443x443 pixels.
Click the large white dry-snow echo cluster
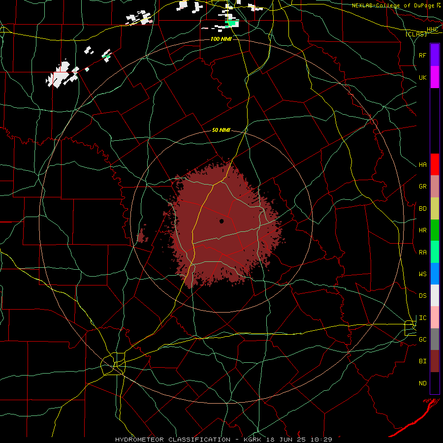click(x=62, y=74)
